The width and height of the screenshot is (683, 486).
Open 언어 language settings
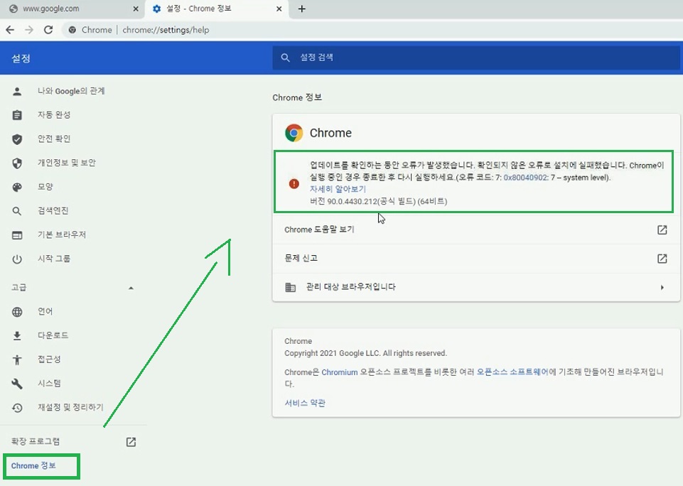coord(45,311)
